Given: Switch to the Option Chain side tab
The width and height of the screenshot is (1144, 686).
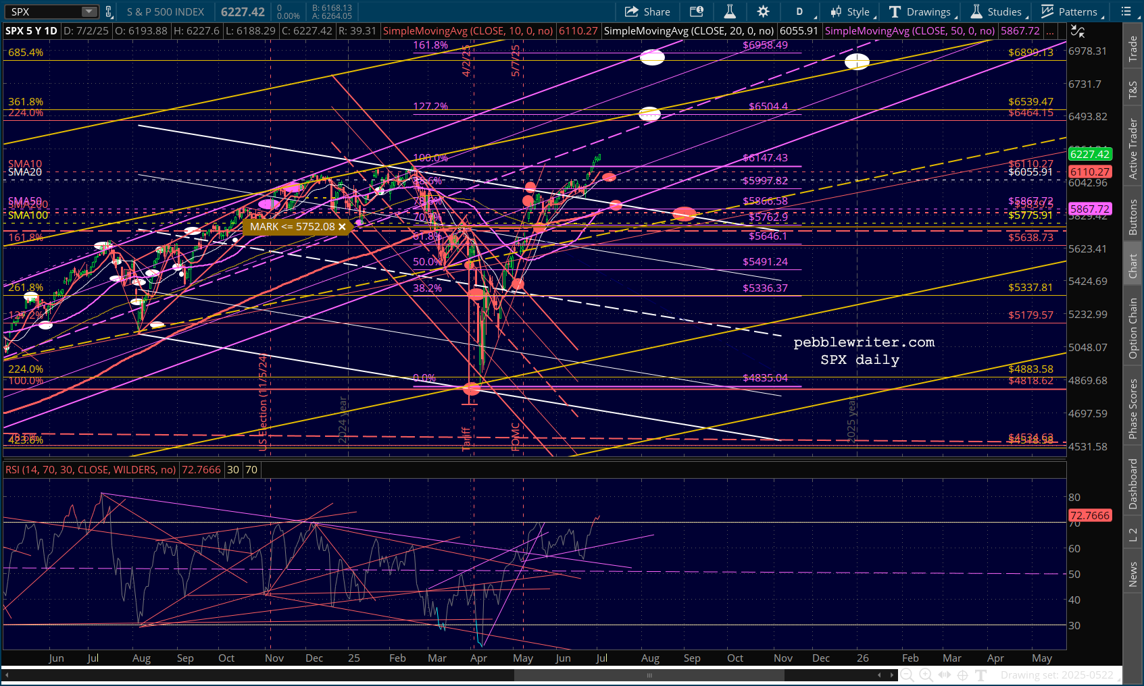Looking at the screenshot, I should click(x=1133, y=328).
